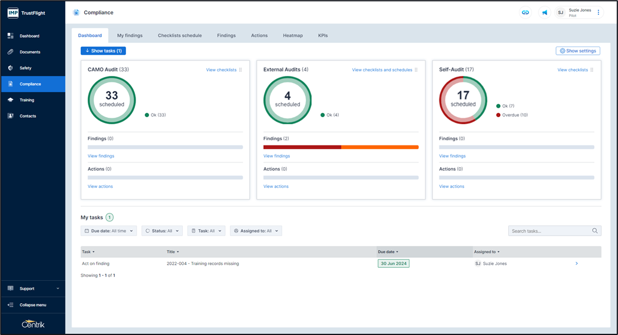The height and width of the screenshot is (335, 618).
Task: Click the link icon in the top bar
Action: [526, 12]
